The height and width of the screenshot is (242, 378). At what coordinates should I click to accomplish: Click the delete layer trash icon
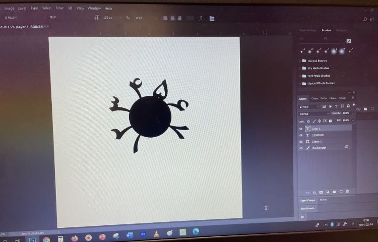click(x=347, y=192)
